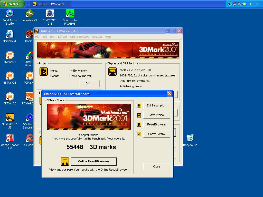Viewport: 263px width, 197px height.
Task: Select the Intel Desktop utility gauge icon
Action: coord(29,59)
